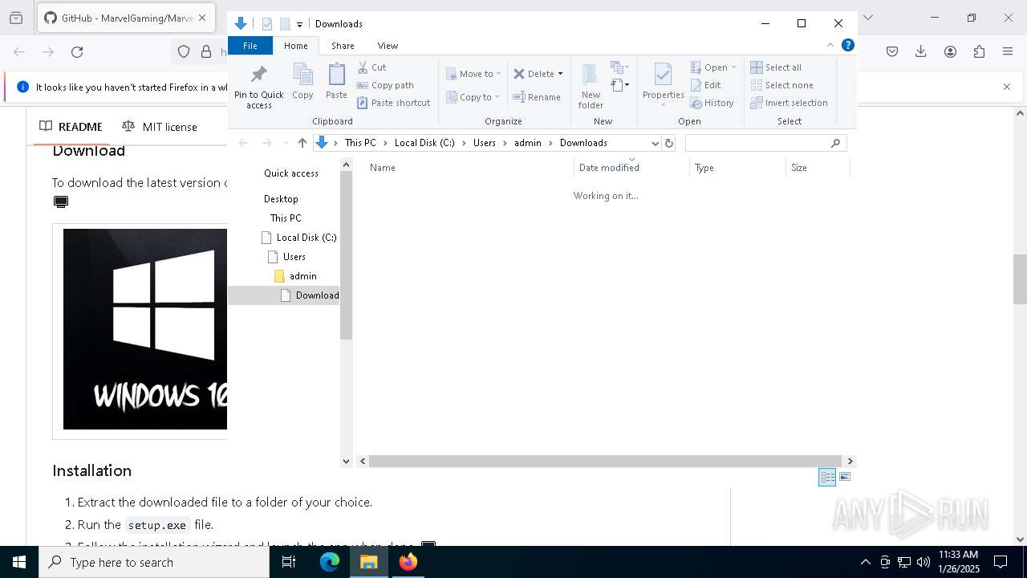The height and width of the screenshot is (578, 1027).
Task: Click Up one level arrow
Action: tap(302, 143)
